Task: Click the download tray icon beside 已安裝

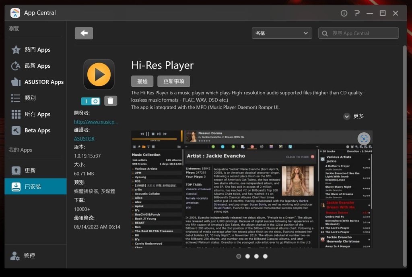Action: [16, 187]
